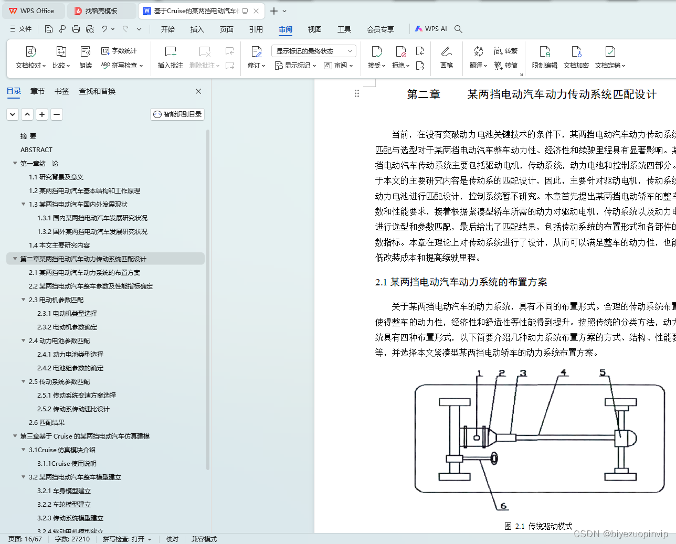Click the move-down arrow in outline toolbar
Image resolution: width=676 pixels, height=544 pixels.
13,114
